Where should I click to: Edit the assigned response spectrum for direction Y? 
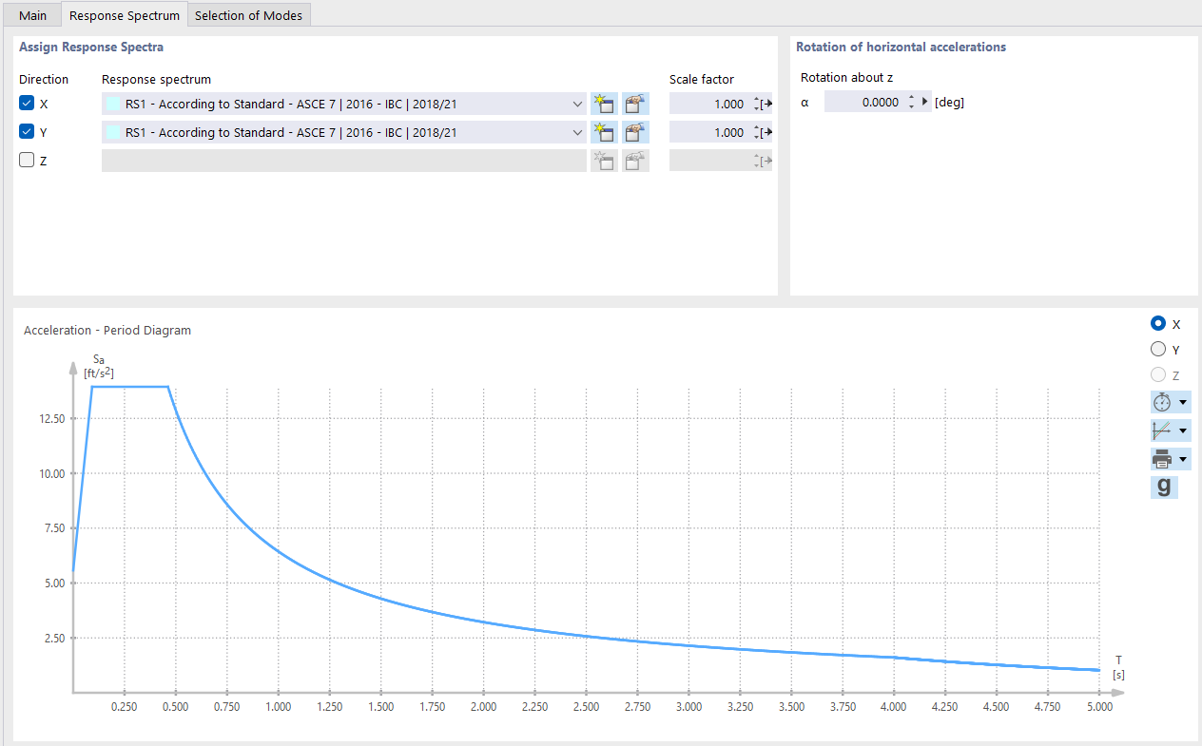[x=634, y=131]
